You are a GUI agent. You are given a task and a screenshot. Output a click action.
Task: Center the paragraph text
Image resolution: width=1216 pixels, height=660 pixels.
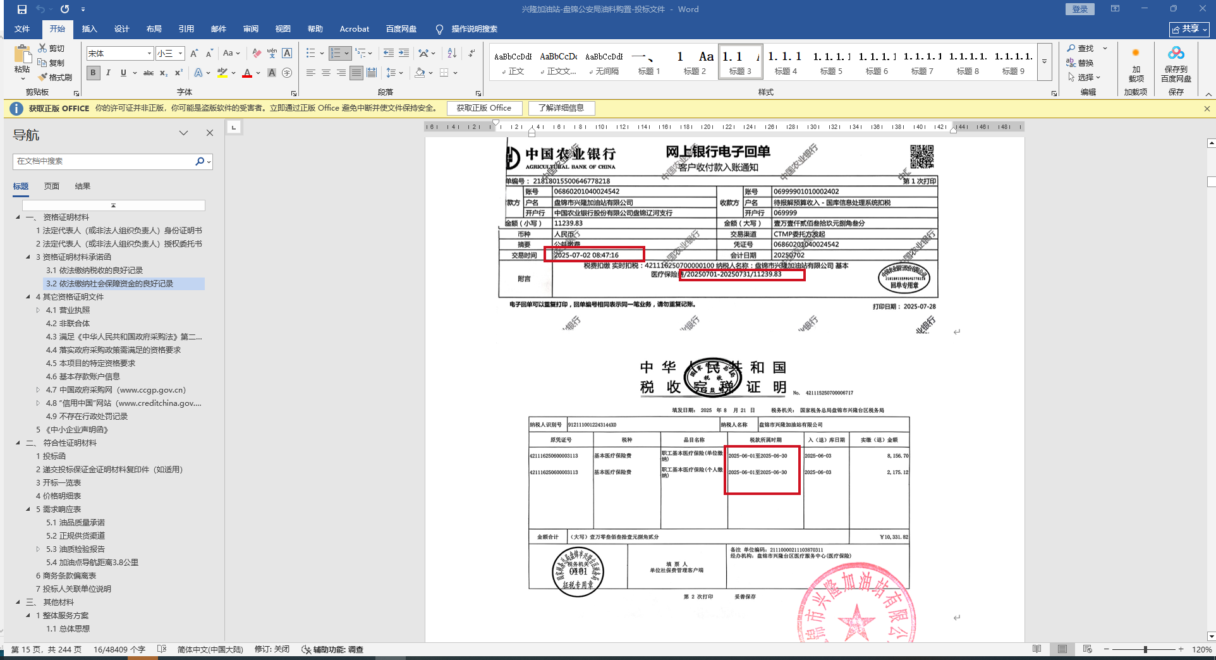click(326, 73)
